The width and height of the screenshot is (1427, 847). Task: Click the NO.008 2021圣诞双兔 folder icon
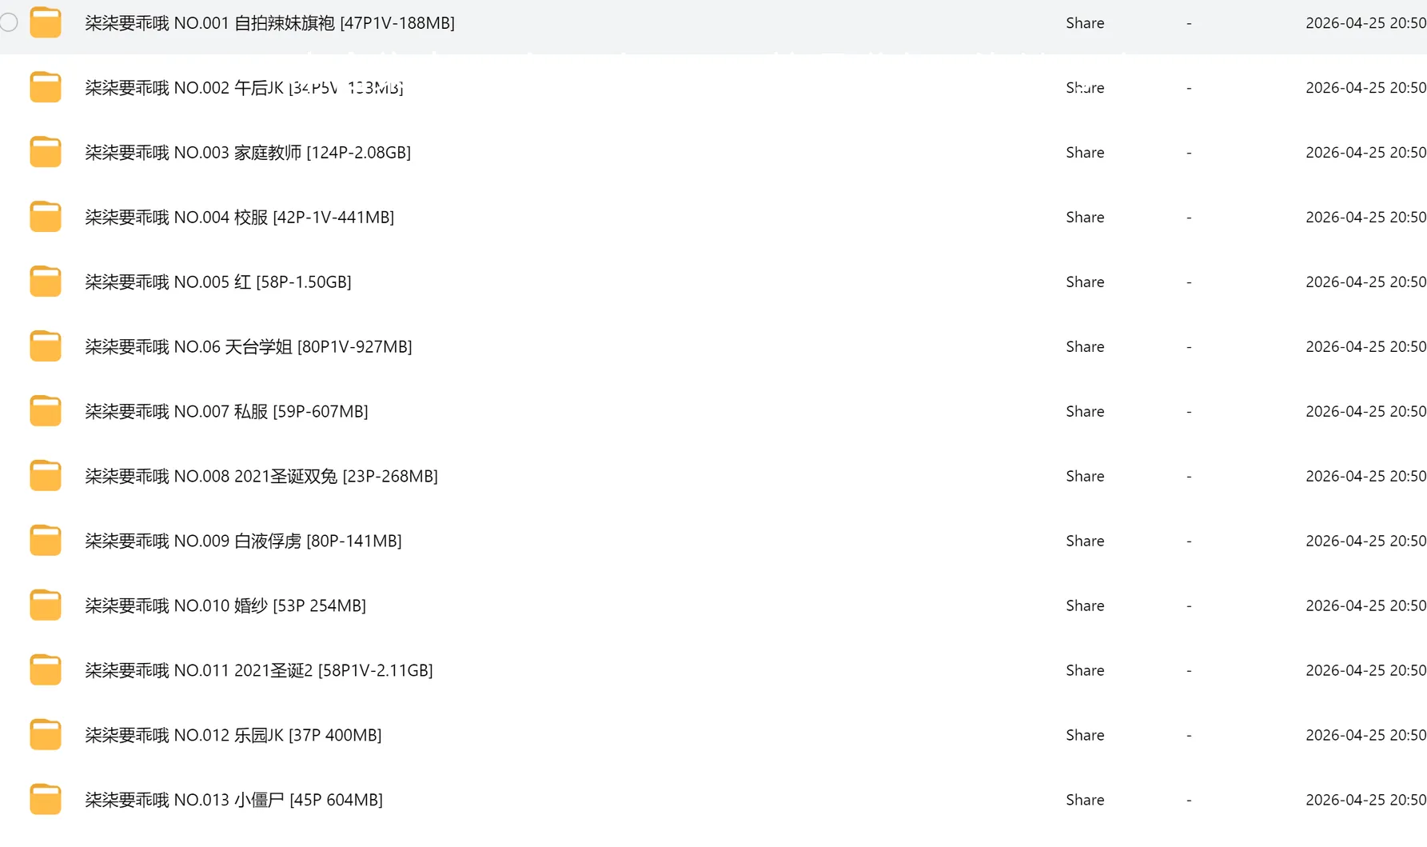pos(46,476)
